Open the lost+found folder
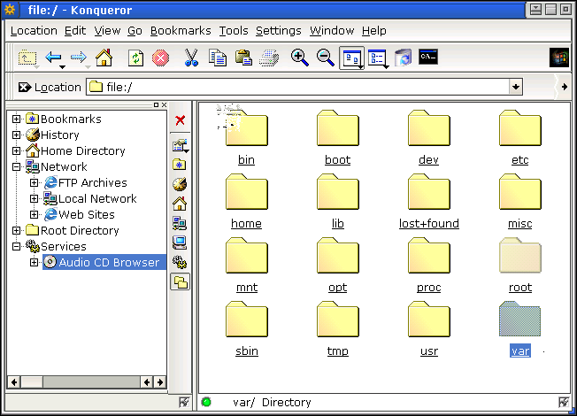 point(428,202)
